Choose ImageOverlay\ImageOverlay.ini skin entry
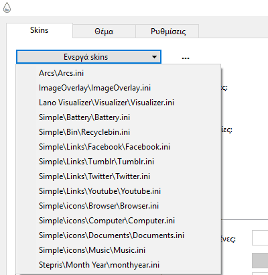Viewport: 268px width, 275px height. coord(119,88)
